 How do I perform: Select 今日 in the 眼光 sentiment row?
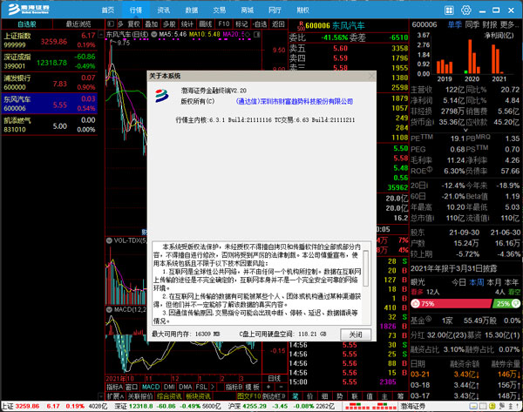(x=458, y=282)
